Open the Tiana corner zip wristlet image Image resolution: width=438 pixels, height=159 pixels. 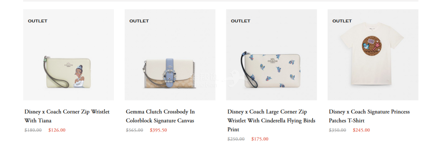(69, 55)
